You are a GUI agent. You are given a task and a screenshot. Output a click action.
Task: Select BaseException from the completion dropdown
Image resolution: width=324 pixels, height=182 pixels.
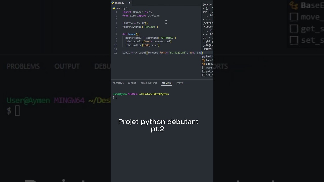coord(209,60)
